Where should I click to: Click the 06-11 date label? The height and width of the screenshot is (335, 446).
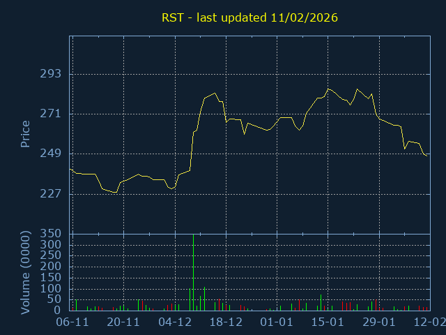(x=72, y=322)
